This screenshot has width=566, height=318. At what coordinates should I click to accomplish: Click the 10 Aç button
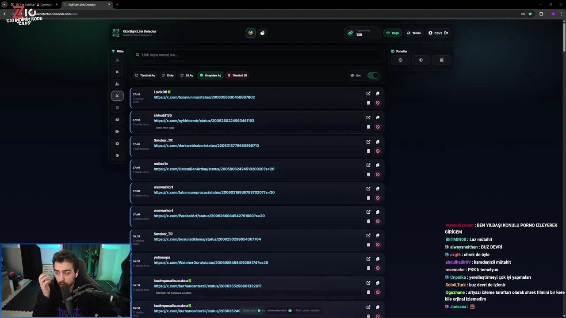point(168,76)
